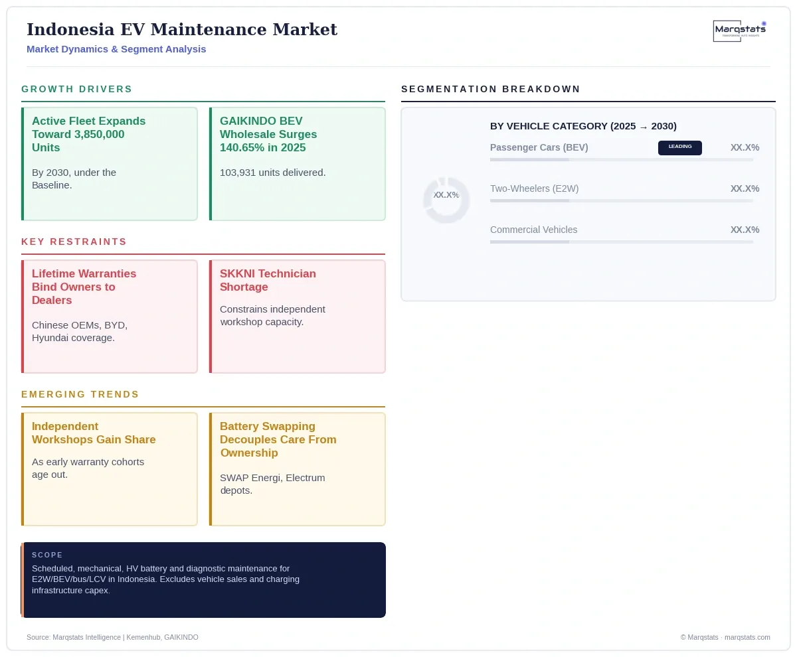Click the SCOPE label

coord(47,555)
